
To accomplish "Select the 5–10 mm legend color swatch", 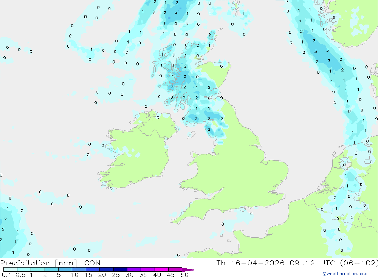I will coord(65,269).
